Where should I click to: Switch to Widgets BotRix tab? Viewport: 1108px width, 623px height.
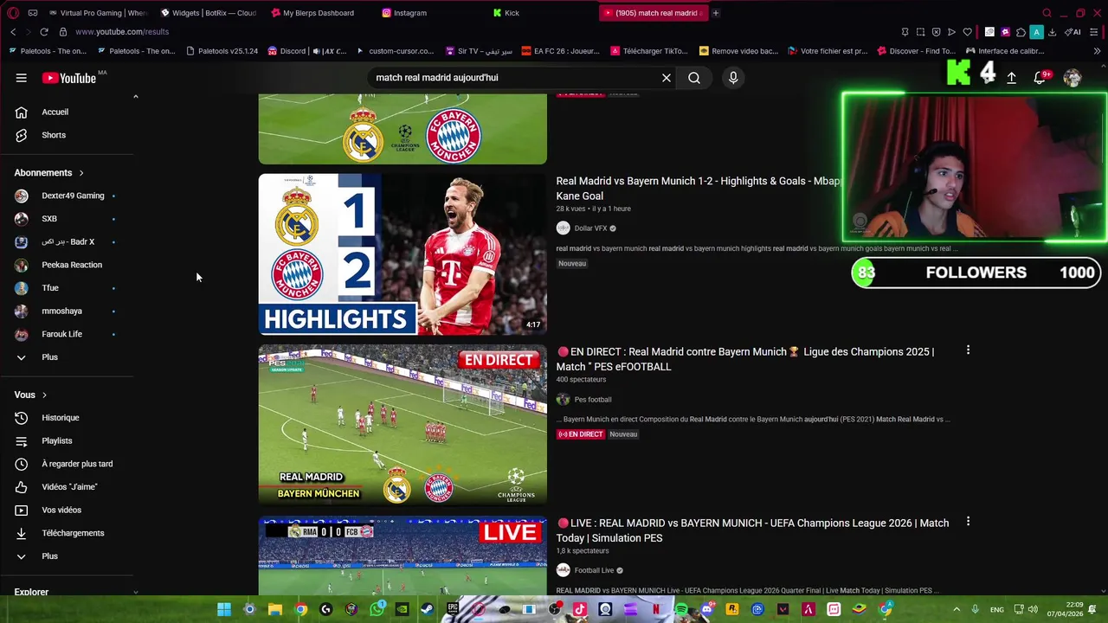click(208, 13)
